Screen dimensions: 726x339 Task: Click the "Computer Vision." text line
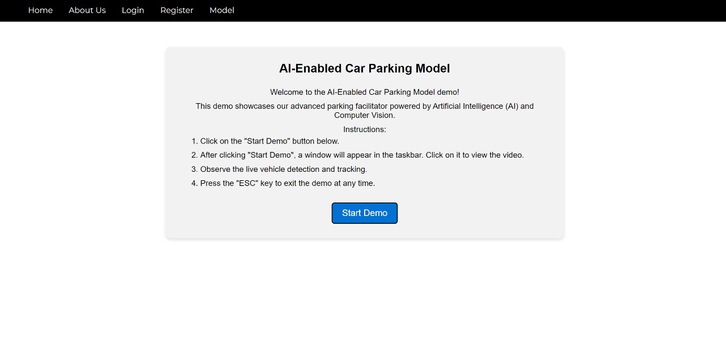tap(365, 115)
